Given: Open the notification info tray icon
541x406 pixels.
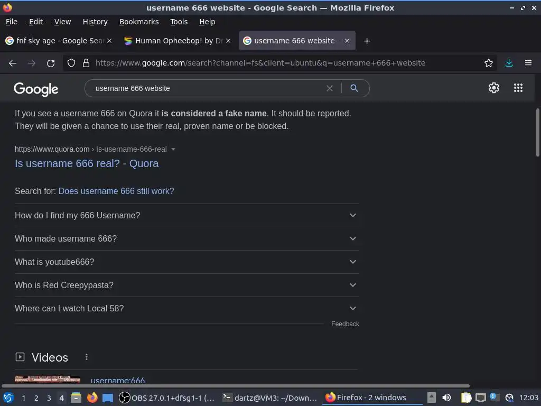Looking at the screenshot, I should (x=495, y=397).
